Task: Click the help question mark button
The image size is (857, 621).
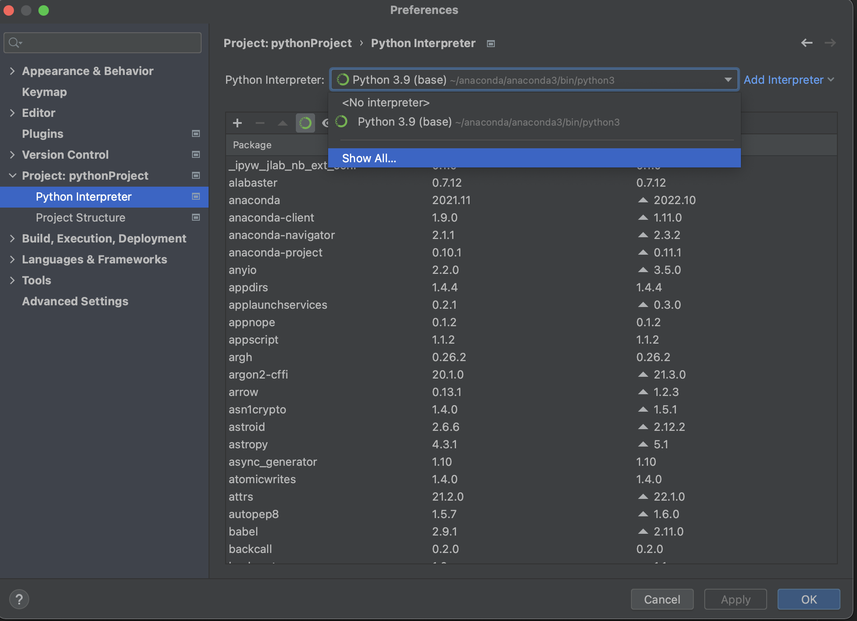Action: [19, 599]
